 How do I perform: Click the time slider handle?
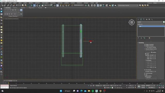click(x=10, y=81)
